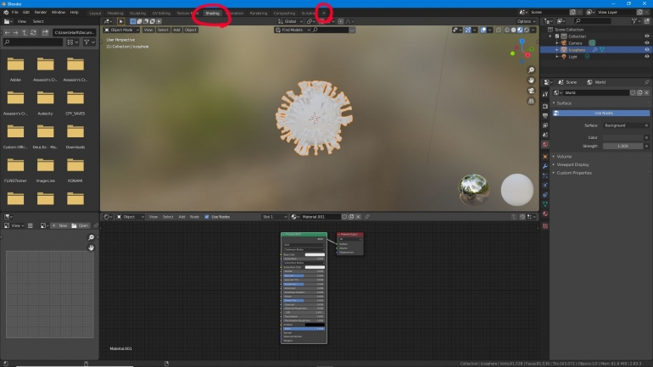Click the viewport zoom magnifier gizmo
This screenshot has height=367, width=653.
531,70
